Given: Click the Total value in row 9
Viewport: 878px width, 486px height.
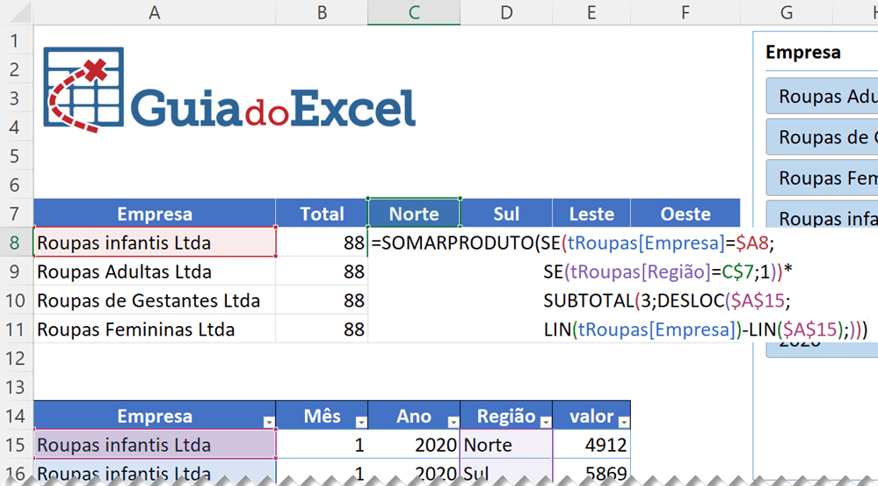Looking at the screenshot, I should pyautogui.click(x=322, y=272).
